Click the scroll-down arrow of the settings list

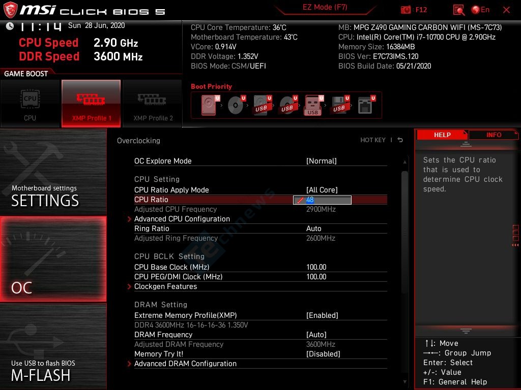click(x=404, y=382)
